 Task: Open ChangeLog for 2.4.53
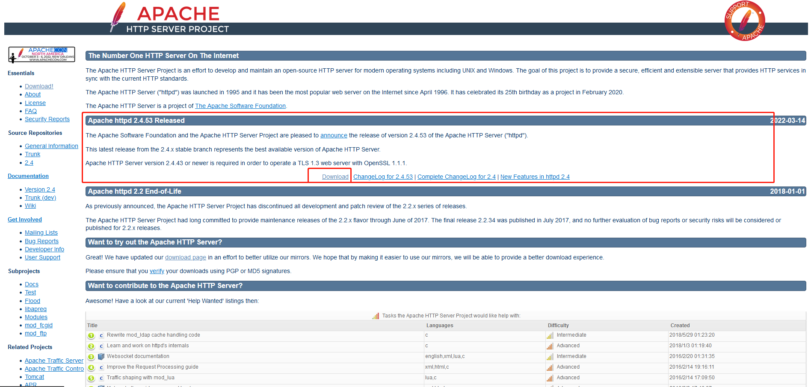pos(383,176)
